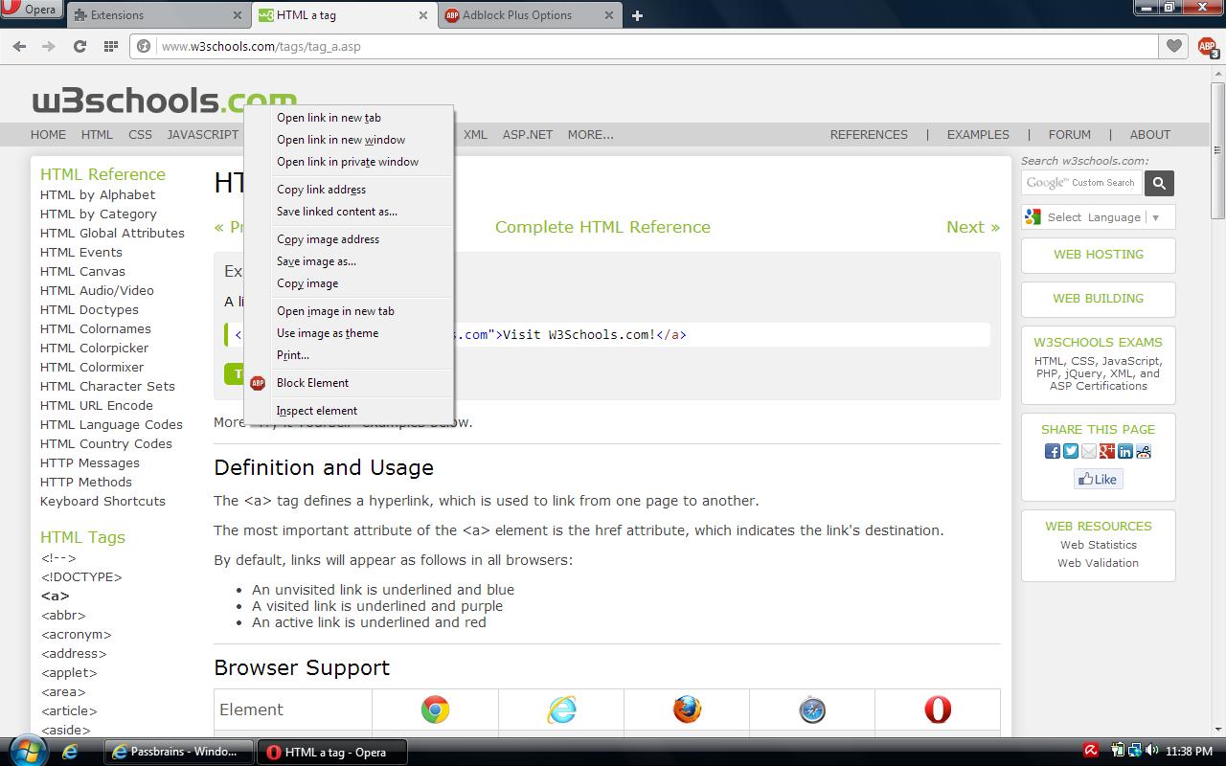Share this page on LinkedIn
The width and height of the screenshot is (1226, 766).
point(1125,451)
